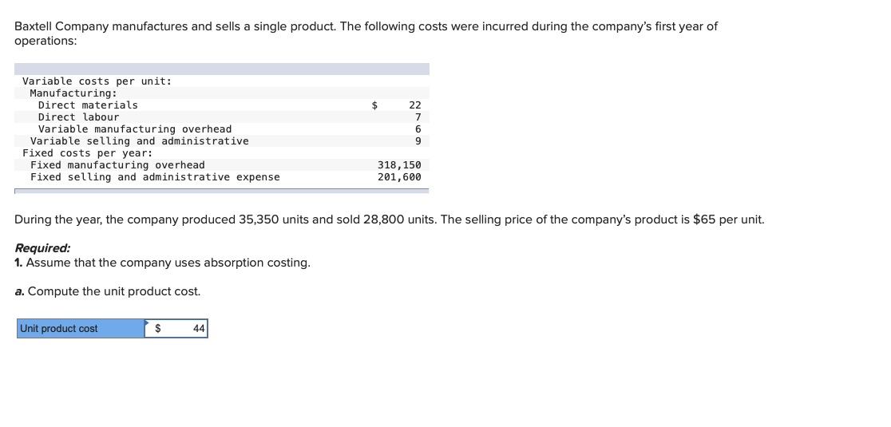Screen dimensions: 891x427
Task: Click the "Variable manufacturing overhead" row label
Action: coord(135,129)
